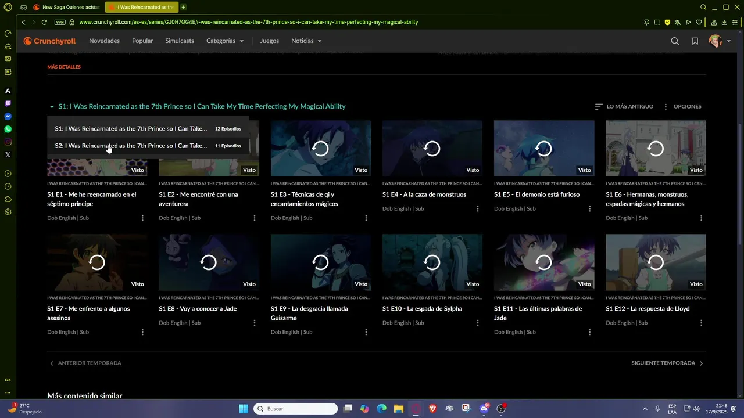Click the Más detalles link
This screenshot has width=744, height=418.
click(64, 67)
